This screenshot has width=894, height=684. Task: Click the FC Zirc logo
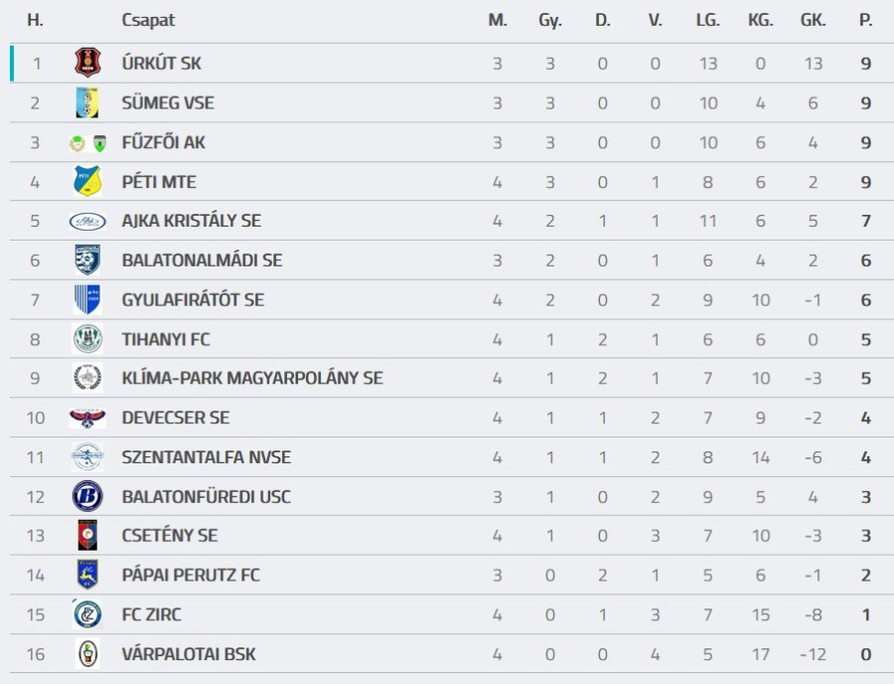(87, 614)
